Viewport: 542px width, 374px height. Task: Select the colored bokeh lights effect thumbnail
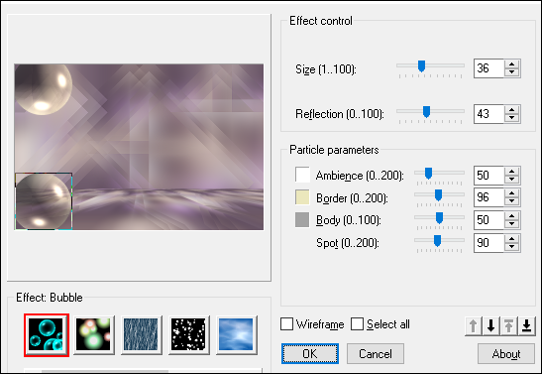(94, 335)
